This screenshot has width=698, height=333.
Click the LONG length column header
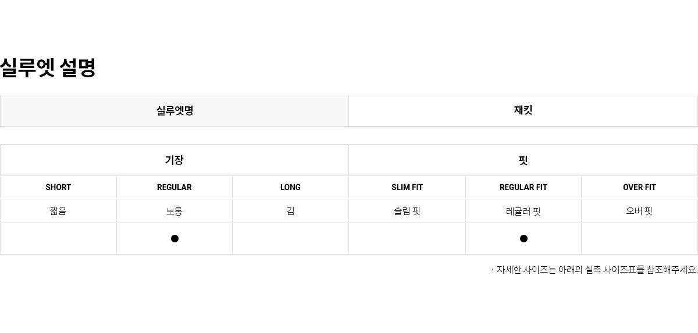[x=290, y=187]
